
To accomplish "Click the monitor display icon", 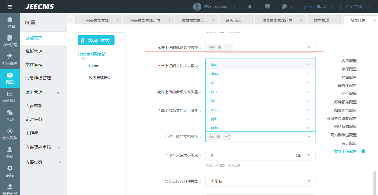I will click(x=267, y=7).
